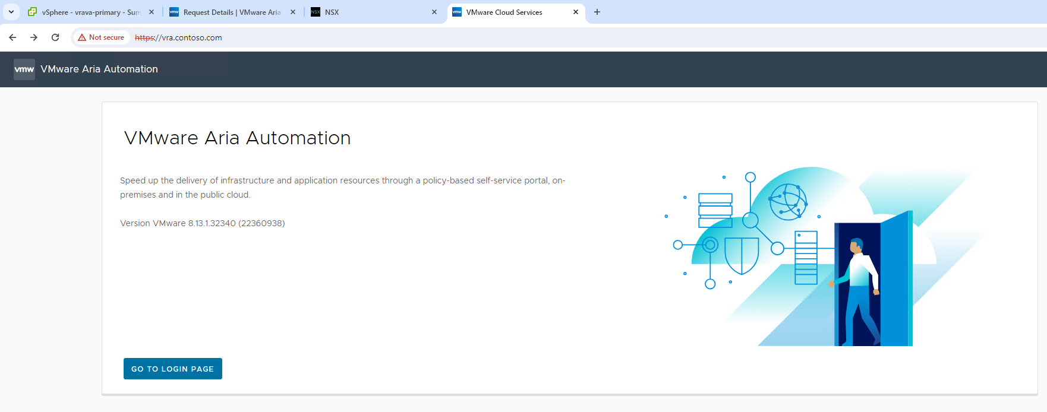Close the NSX tab
This screenshot has height=412, width=1047.
[x=434, y=12]
